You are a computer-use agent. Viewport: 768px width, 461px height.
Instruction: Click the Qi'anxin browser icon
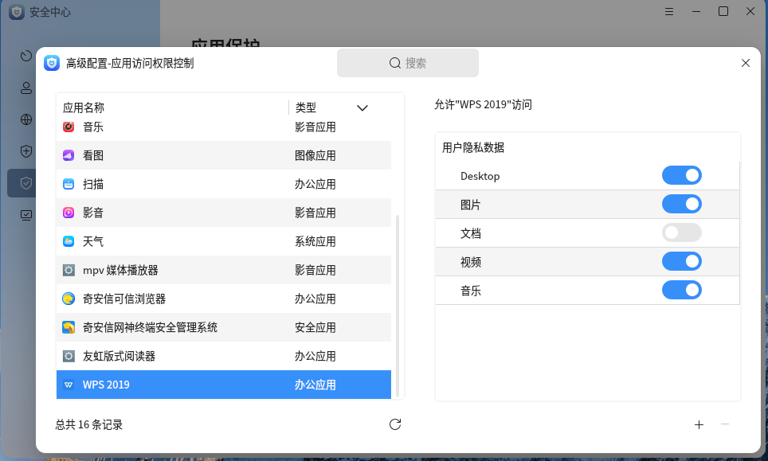(x=69, y=299)
